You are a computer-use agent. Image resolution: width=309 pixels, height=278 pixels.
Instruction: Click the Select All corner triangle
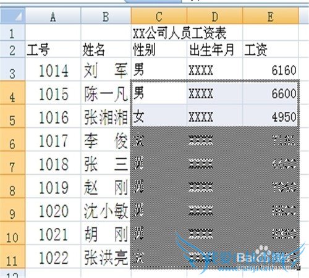coord(13,16)
